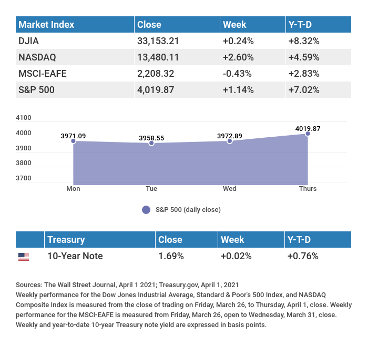Click the 1.69% Treasury close value
The width and height of the screenshot is (368, 346).
pyautogui.click(x=171, y=257)
